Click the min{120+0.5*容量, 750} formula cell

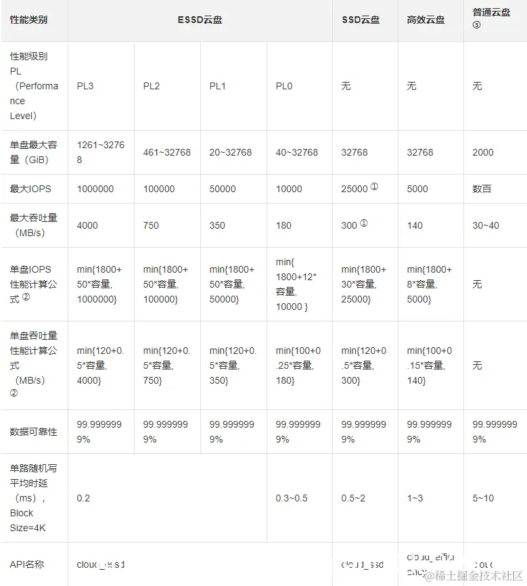pos(166,365)
